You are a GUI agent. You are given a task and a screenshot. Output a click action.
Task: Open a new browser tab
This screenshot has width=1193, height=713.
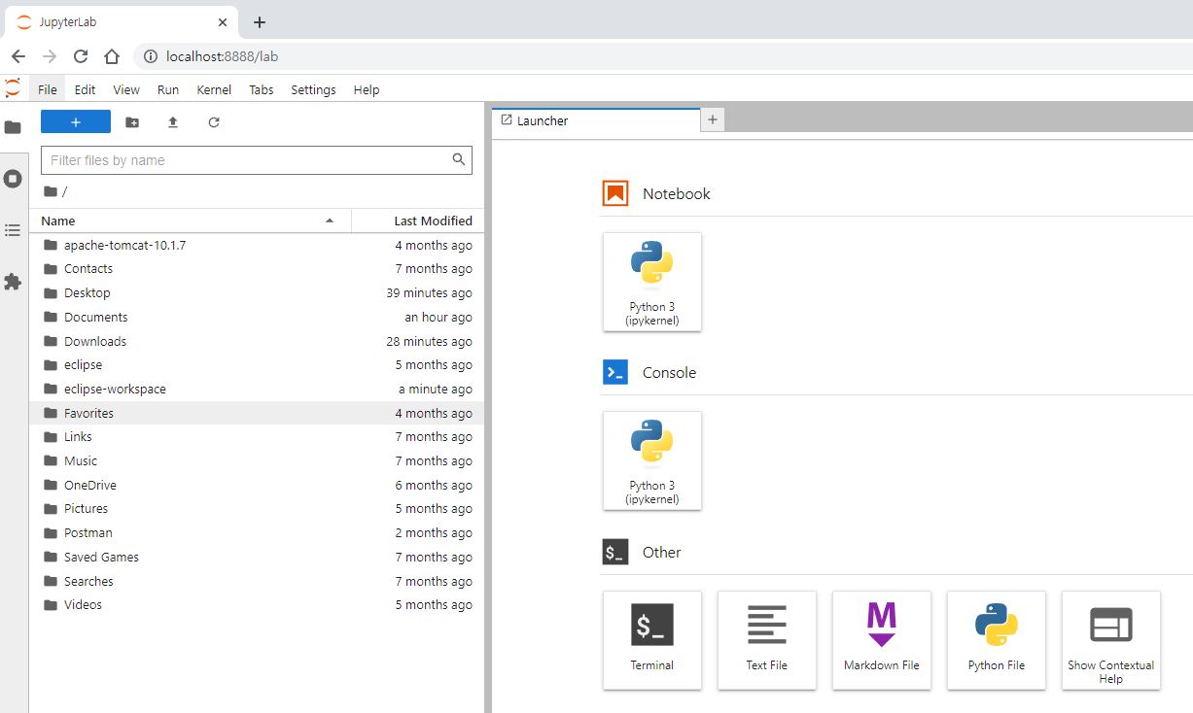point(259,22)
